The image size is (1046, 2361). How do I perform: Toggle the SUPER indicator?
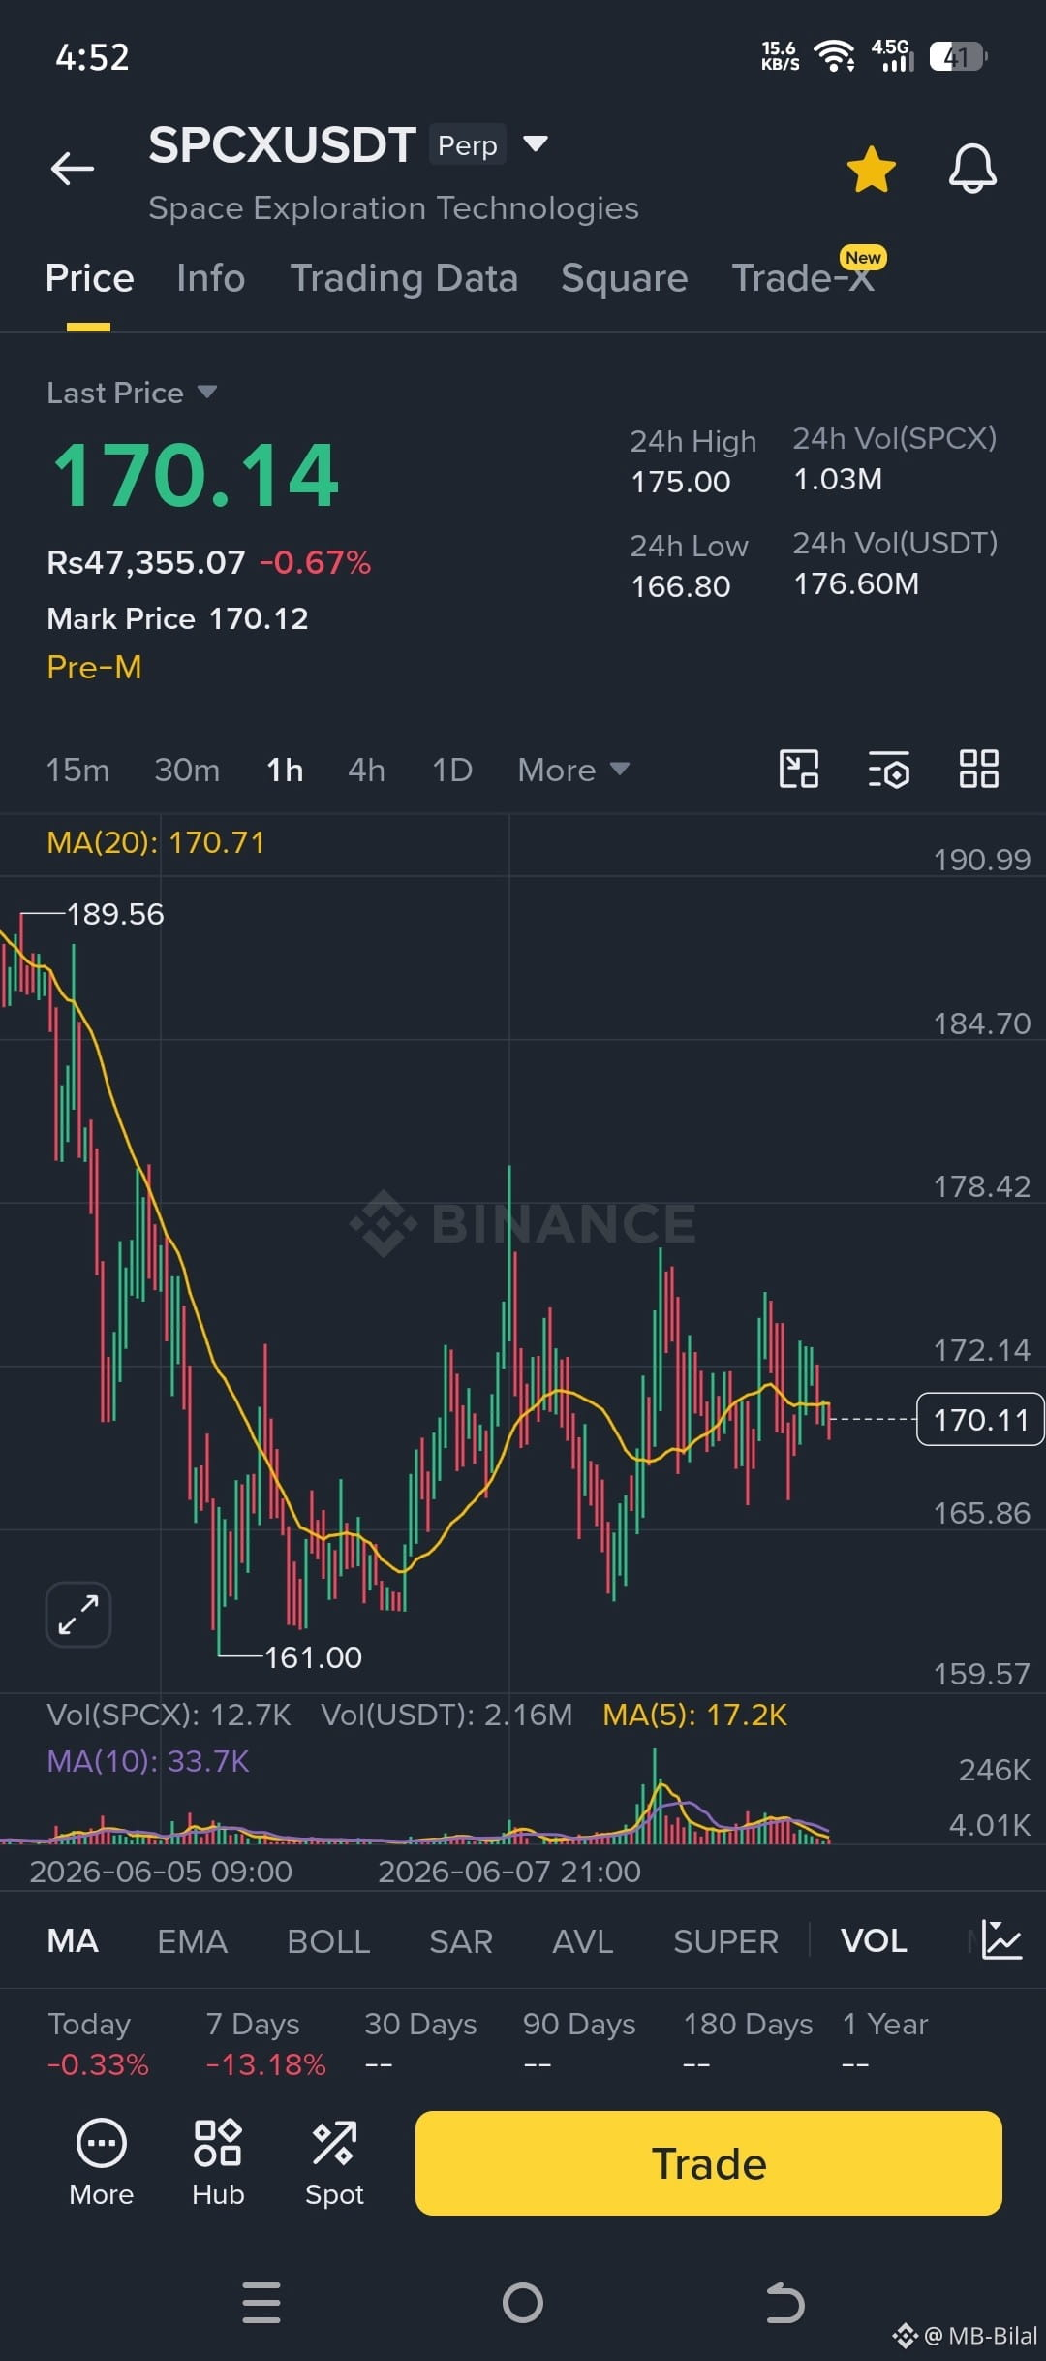coord(725,1941)
